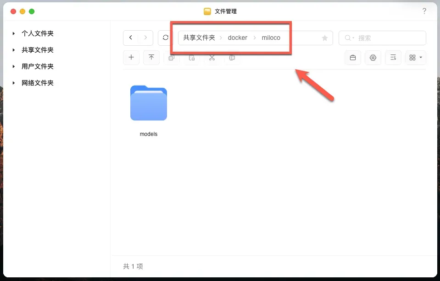The image size is (440, 281).
Task: Open the settings gear icon
Action: click(373, 58)
